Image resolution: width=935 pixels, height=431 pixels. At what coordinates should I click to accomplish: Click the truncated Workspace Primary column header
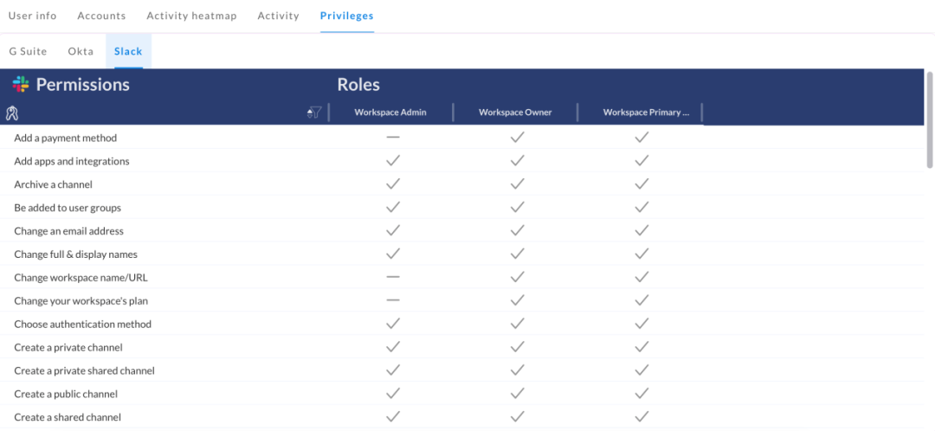coord(641,113)
